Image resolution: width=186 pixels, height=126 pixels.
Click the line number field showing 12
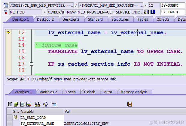click(154, 5)
